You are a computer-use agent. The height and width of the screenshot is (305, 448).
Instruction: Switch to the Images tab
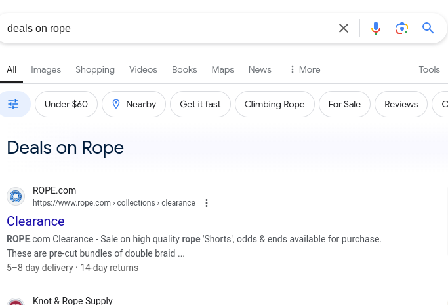pos(46,69)
